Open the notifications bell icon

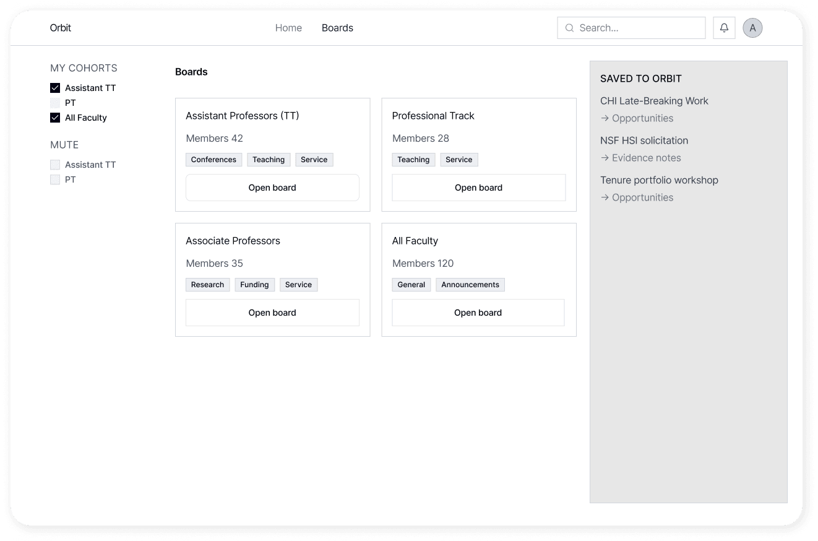(x=724, y=28)
